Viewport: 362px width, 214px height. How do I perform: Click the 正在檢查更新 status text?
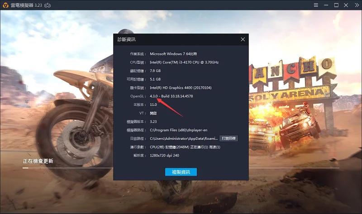(38, 161)
